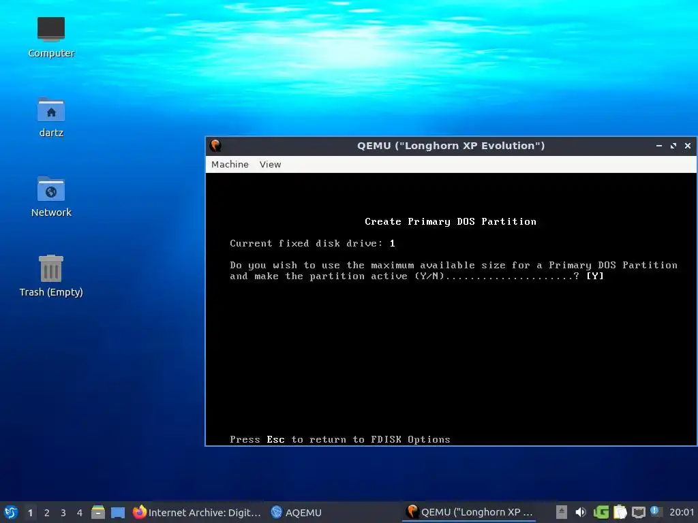Viewport: 698px width, 523px height.
Task: Switch to workspace 1
Action: 30,512
